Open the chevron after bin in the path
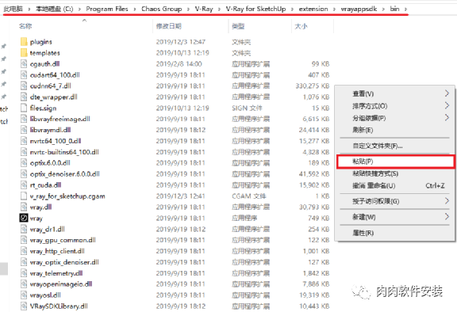457x312 pixels. tap(405, 9)
